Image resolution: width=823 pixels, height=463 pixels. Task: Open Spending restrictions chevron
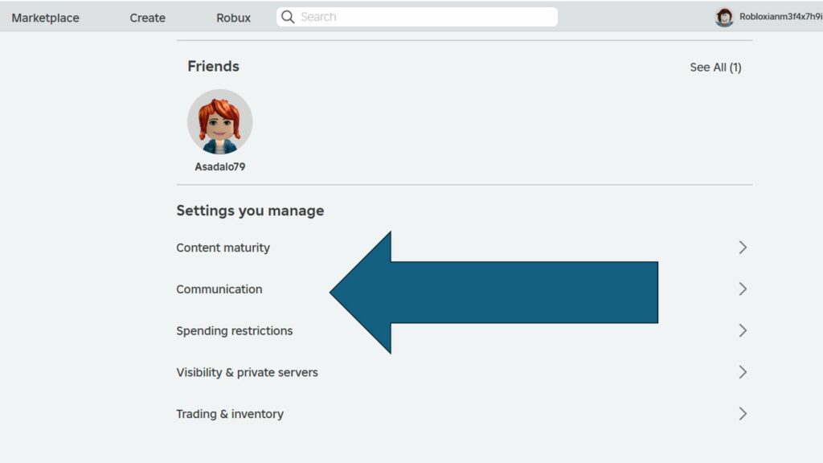(x=743, y=330)
